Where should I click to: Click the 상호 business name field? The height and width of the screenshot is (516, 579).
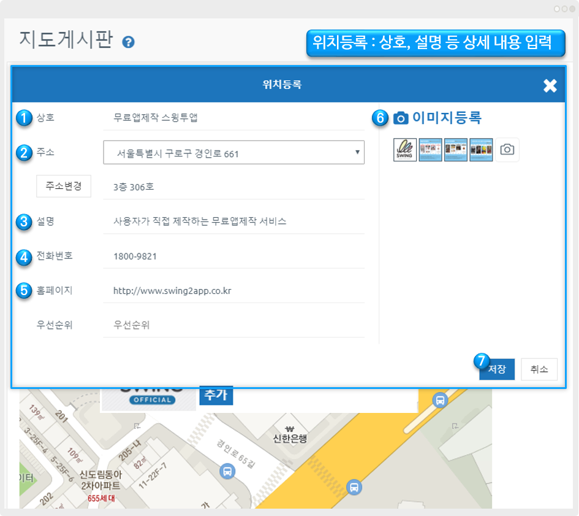pos(233,118)
